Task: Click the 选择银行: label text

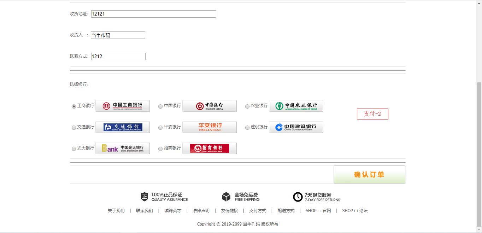Action: coord(79,85)
